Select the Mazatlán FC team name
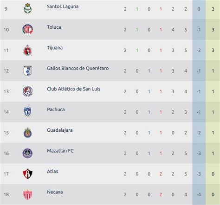The height and width of the screenshot is (205, 220). (x=60, y=151)
